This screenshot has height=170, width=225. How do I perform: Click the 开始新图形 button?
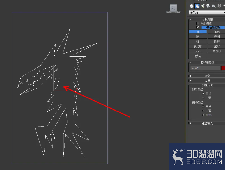pos(213,27)
